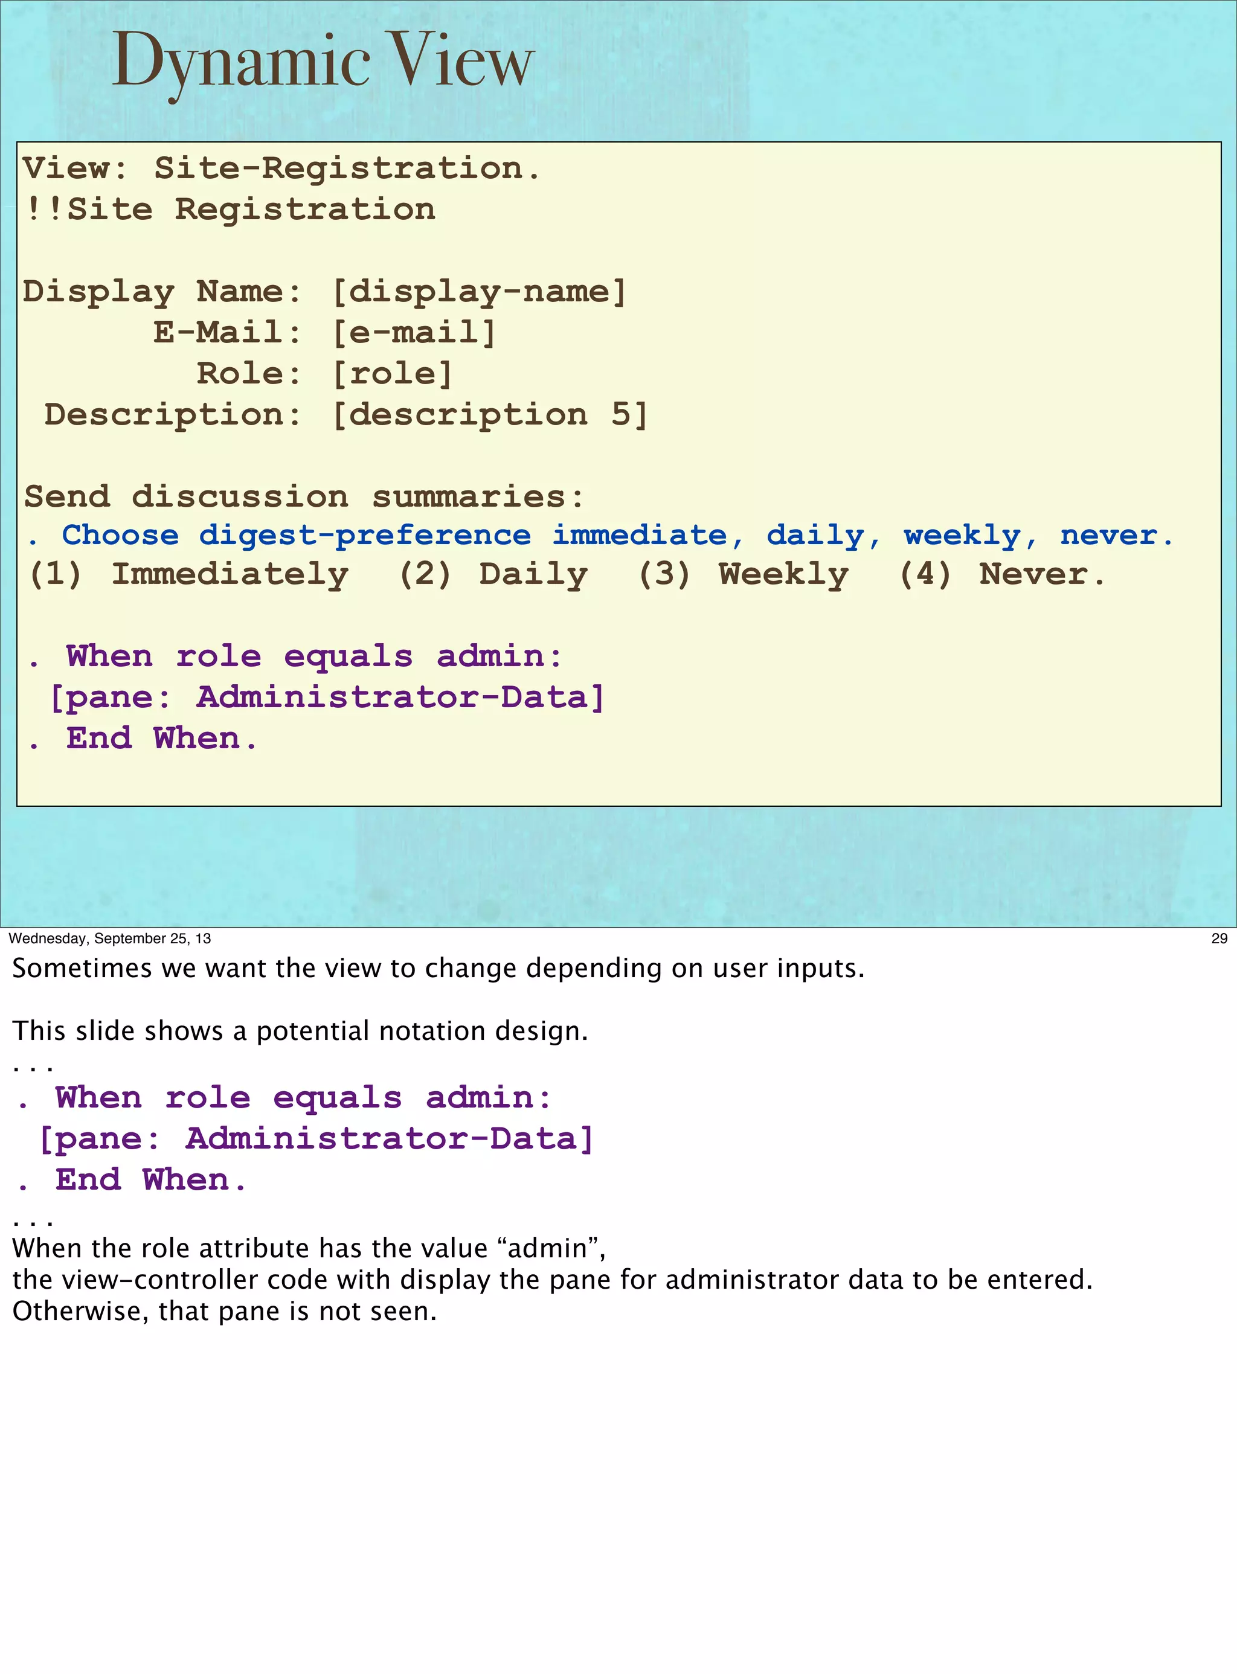The image size is (1237, 1674).
Task: Click 'This slide shows a potential notation design.'
Action: point(300,1031)
